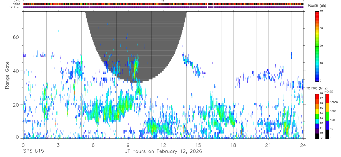This screenshot has height=157, width=341.
Task: Click the green NOISE swatch between 100 and 1000
Action: click(327, 116)
